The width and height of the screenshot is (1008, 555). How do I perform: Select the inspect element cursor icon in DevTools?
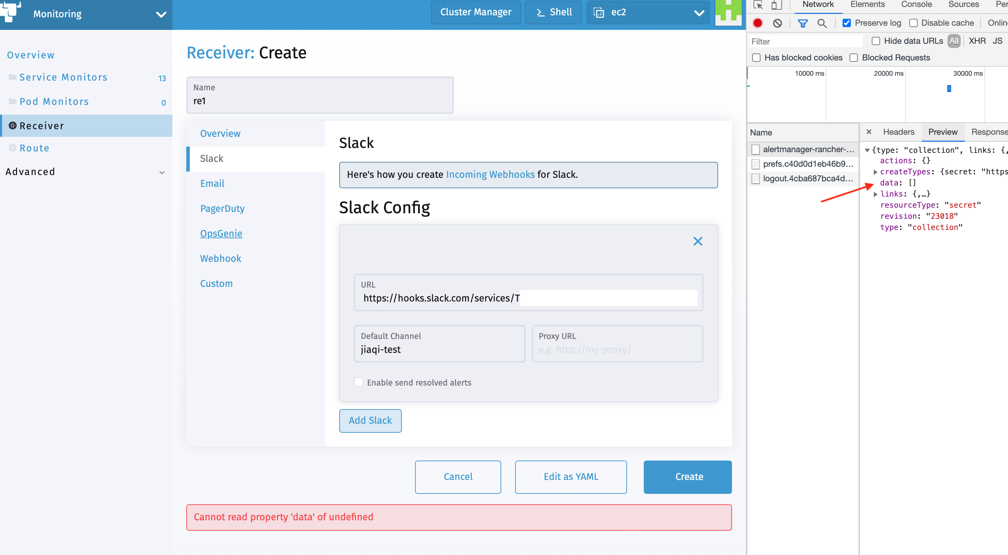tap(758, 6)
